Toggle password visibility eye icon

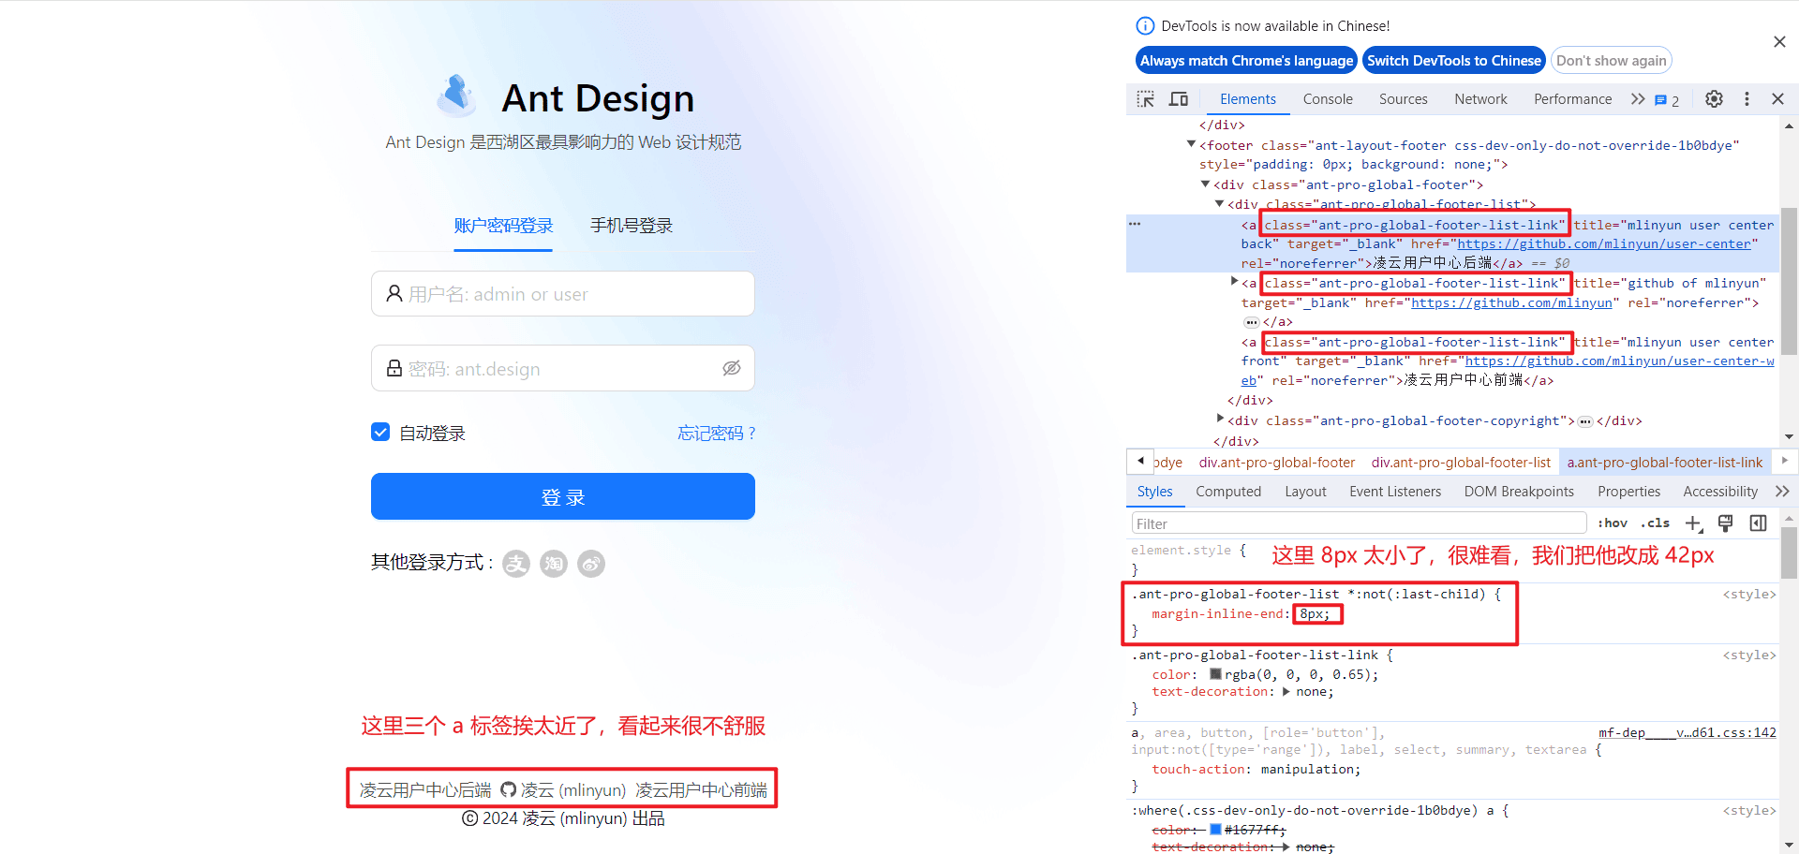tap(732, 368)
